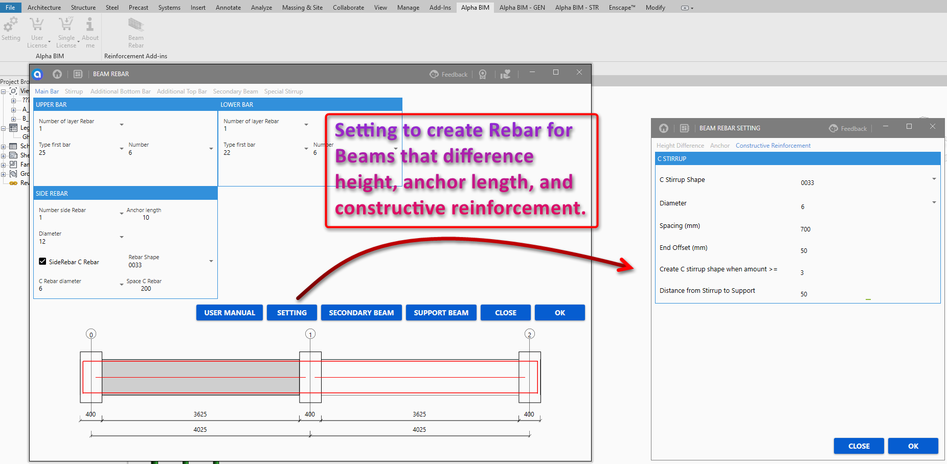Screen dimensions: 947x464
Task: Collapse the Legends node in Project Browser
Action: [x=4, y=128]
